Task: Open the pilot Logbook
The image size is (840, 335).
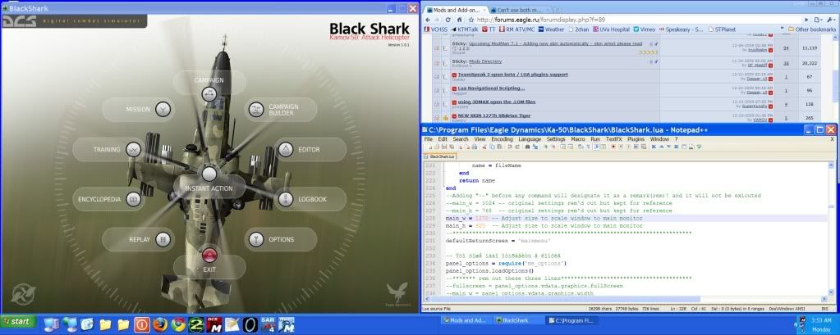Action: (310, 199)
